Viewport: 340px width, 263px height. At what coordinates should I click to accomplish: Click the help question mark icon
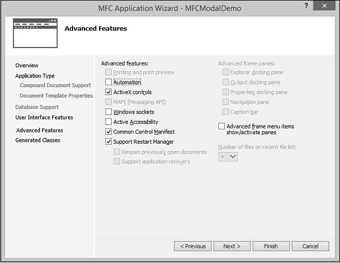pos(306,6)
